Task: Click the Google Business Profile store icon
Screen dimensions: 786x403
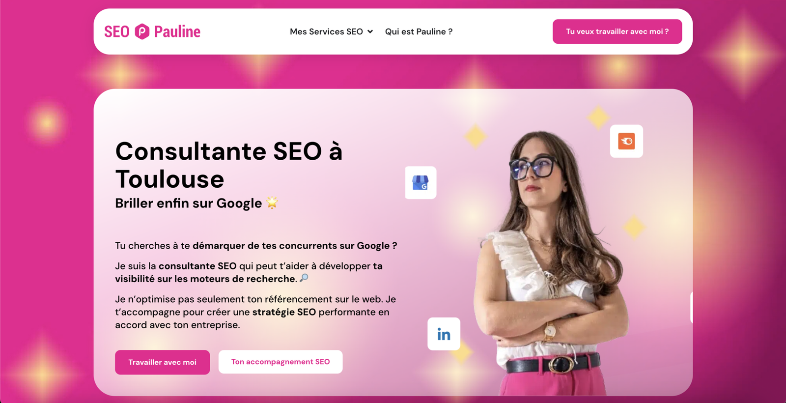Action: pyautogui.click(x=421, y=183)
